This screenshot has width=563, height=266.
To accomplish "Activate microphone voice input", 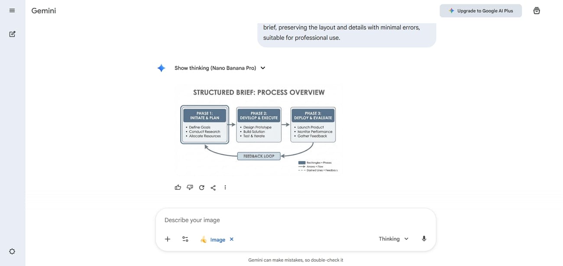I will (x=424, y=239).
